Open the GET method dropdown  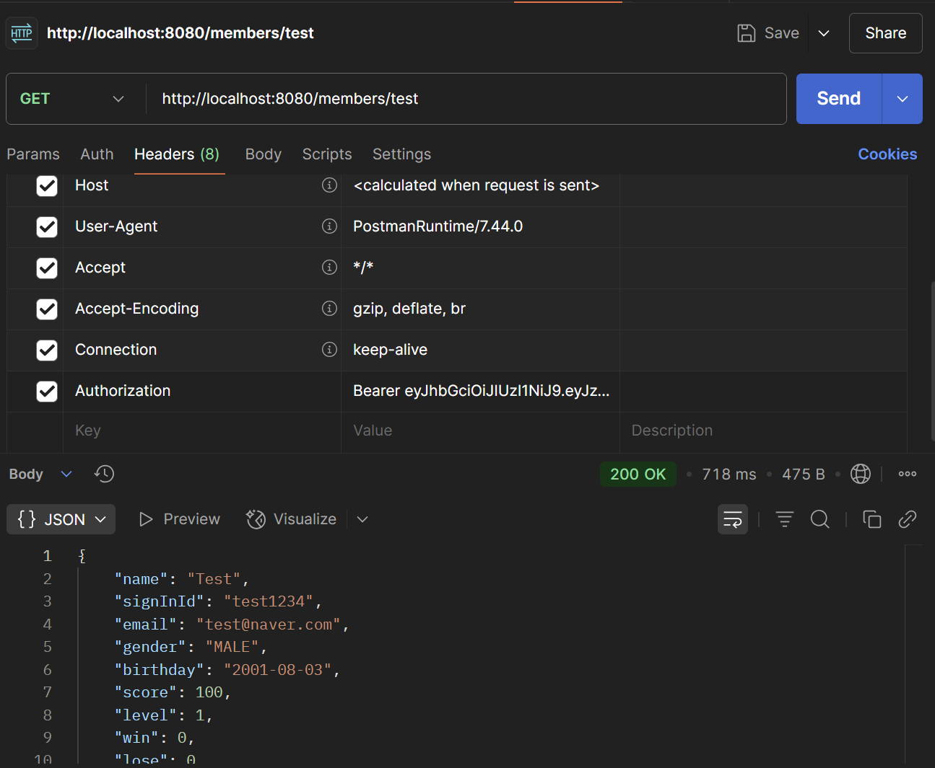pos(72,99)
